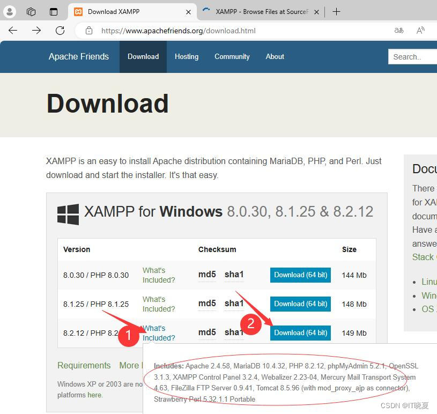Click md5 checksum for 8.1.25
Viewport: 437px width, 414px height.
(207, 304)
